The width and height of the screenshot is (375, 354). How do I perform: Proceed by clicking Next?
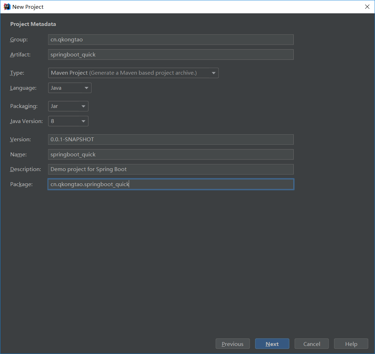[x=272, y=344]
